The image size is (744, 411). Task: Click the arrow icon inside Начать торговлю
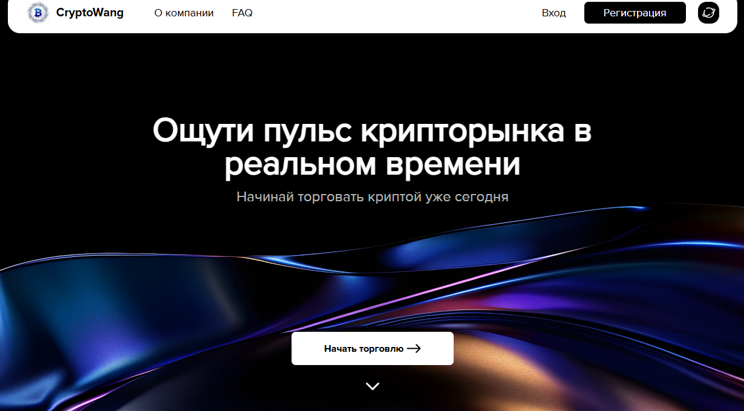click(x=414, y=348)
